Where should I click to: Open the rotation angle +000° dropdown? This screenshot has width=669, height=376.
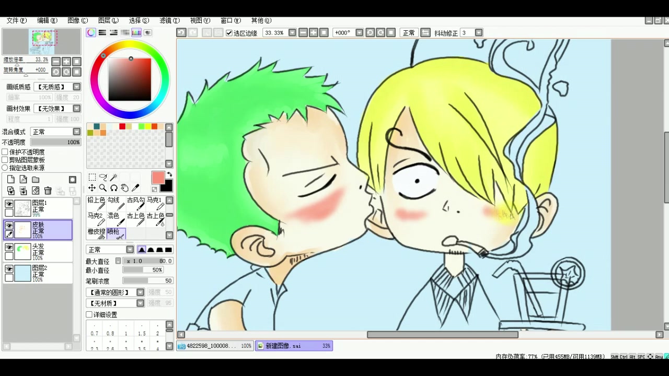pos(359,33)
